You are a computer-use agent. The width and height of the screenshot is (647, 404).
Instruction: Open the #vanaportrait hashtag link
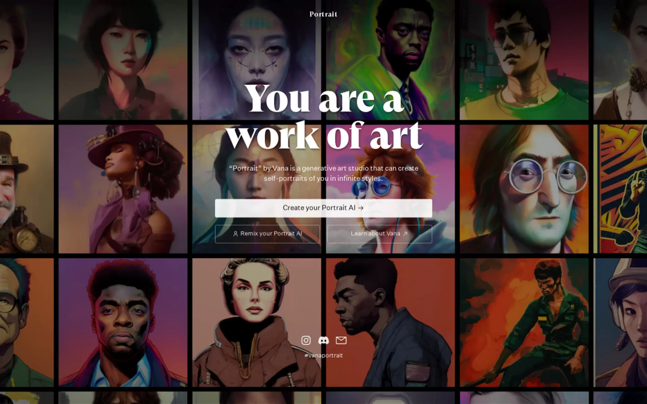323,355
